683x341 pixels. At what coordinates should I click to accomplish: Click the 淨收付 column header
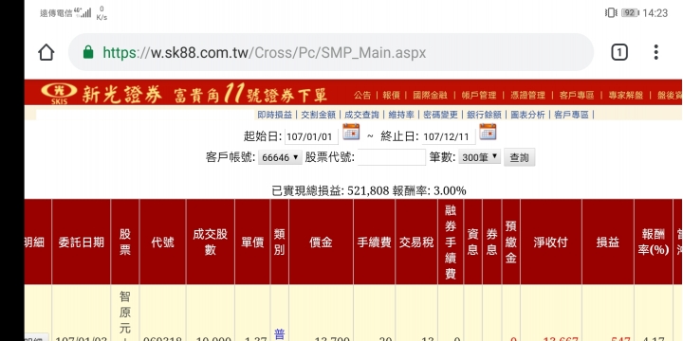[551, 242]
